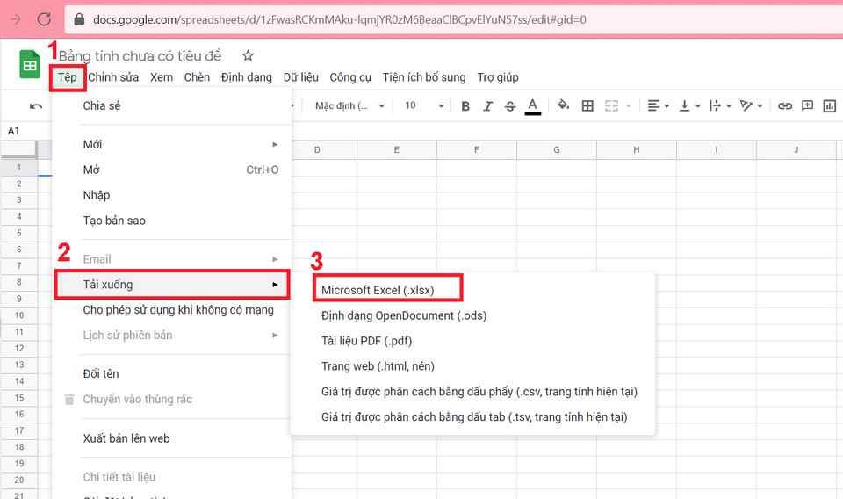The height and width of the screenshot is (499, 843).
Task: Choose Microsoft Excel (.xlsx) download option
Action: pos(378,290)
